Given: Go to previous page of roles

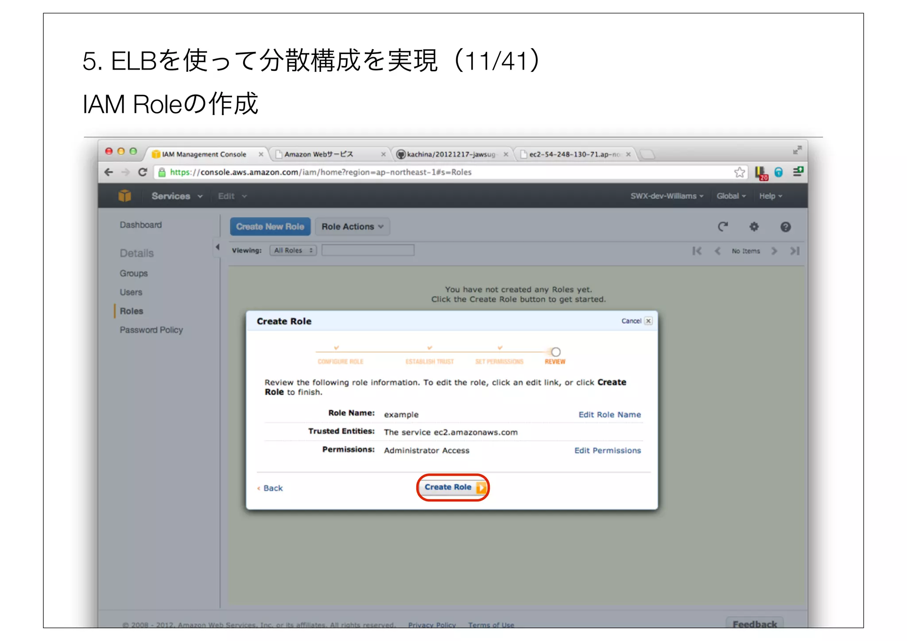Looking at the screenshot, I should point(717,251).
